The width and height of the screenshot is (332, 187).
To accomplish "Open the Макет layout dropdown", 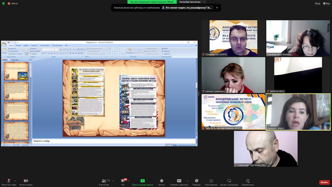I will [34, 49].
